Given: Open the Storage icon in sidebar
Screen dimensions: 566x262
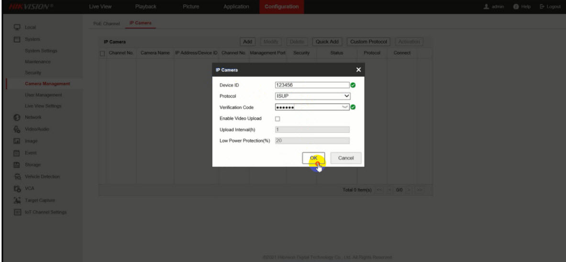Looking at the screenshot, I should point(16,165).
